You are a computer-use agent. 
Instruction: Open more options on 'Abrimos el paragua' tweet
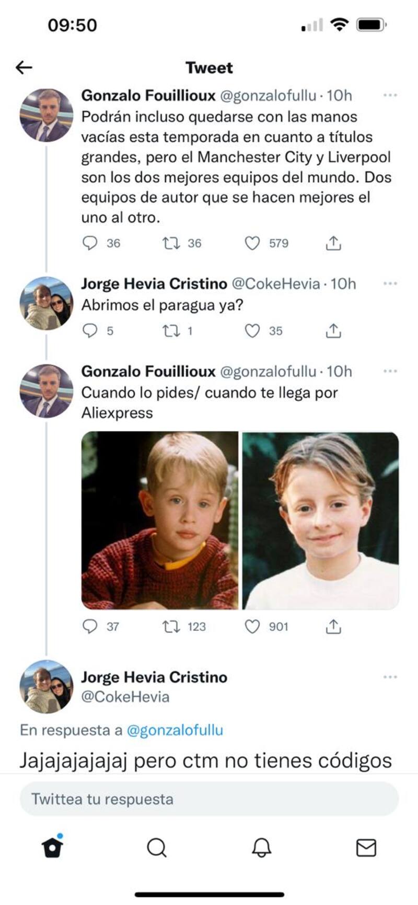(x=390, y=284)
